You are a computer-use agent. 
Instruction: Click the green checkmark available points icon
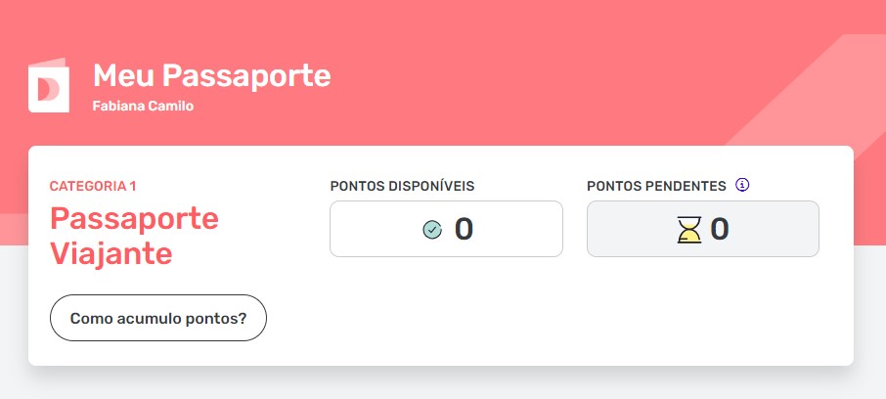432,230
